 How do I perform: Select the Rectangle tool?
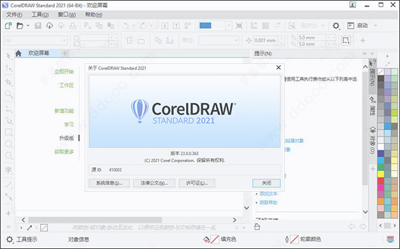[x=9, y=132]
